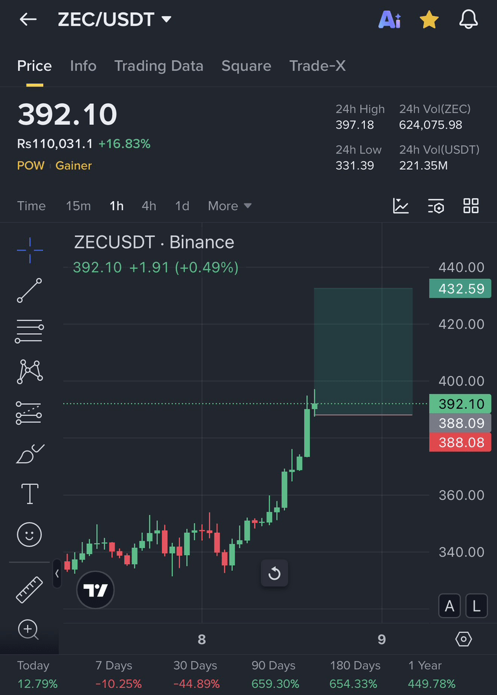Open price alert bell icon

(x=468, y=19)
